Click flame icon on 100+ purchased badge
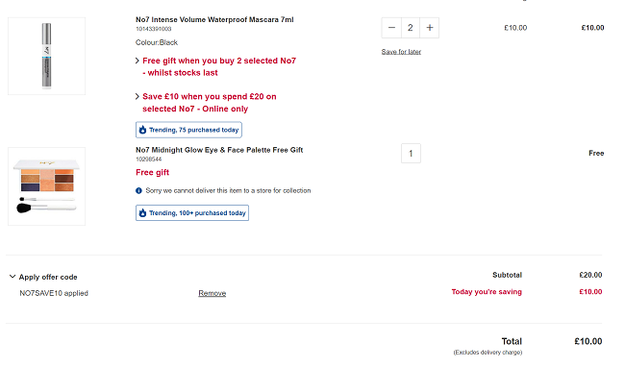Screen dimensions: 625x368 142,213
